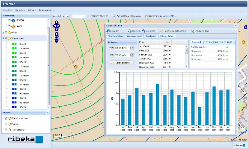The height and width of the screenshot is (149, 249).
Task: Click the Beschriftung an button
Action: [99, 16]
